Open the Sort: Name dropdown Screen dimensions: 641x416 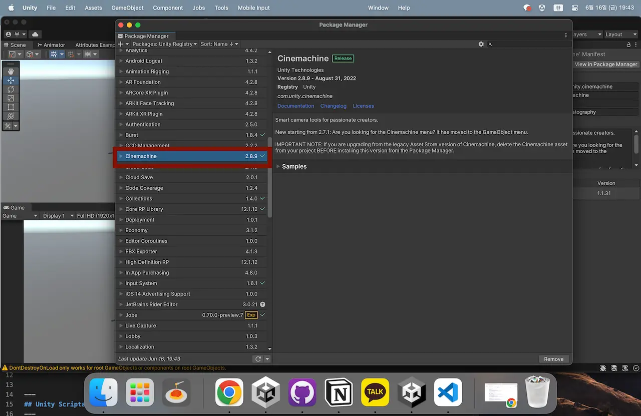(219, 44)
